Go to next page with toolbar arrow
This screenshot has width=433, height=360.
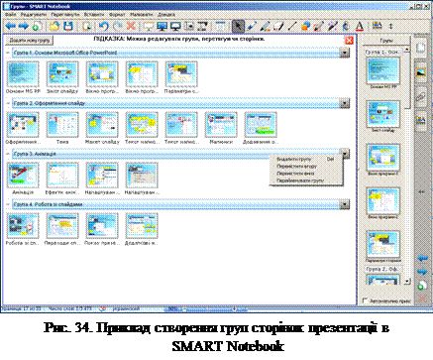pos(23,26)
